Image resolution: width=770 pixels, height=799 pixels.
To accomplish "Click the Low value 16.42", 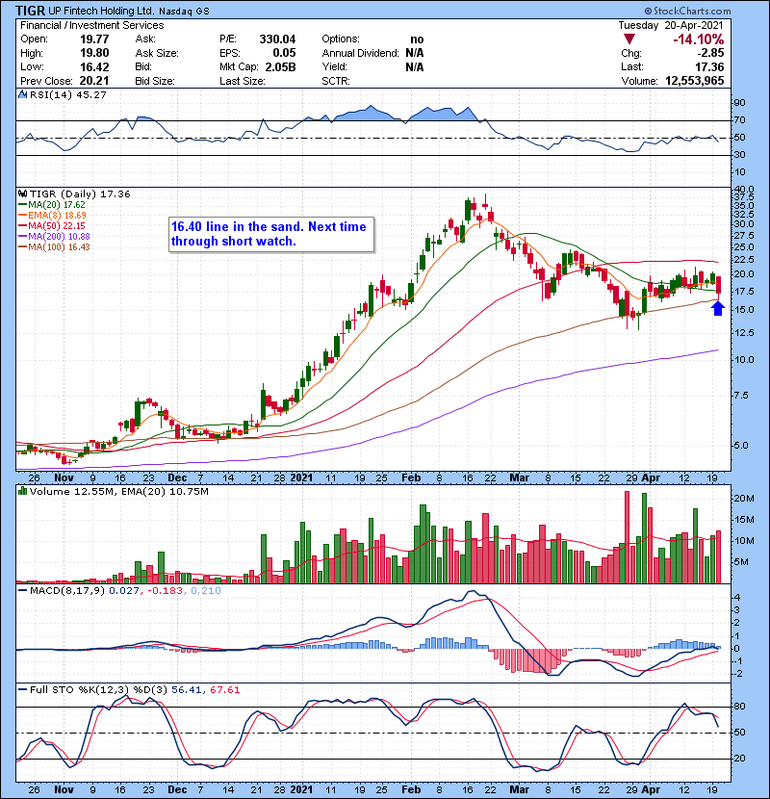I will point(94,66).
